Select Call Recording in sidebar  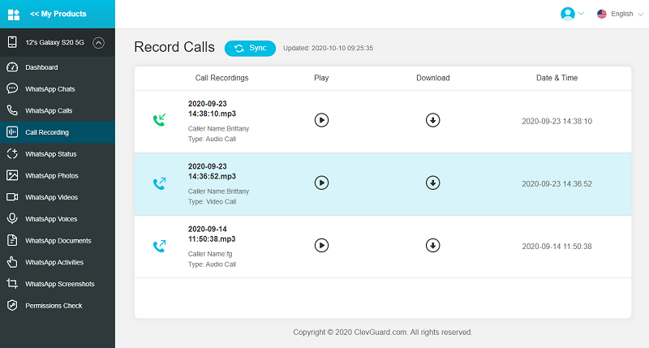[x=58, y=132]
